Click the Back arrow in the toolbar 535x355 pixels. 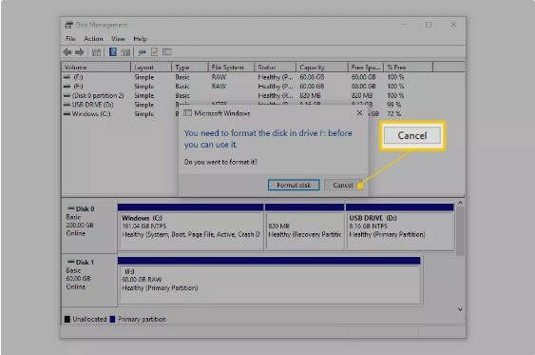(67, 52)
